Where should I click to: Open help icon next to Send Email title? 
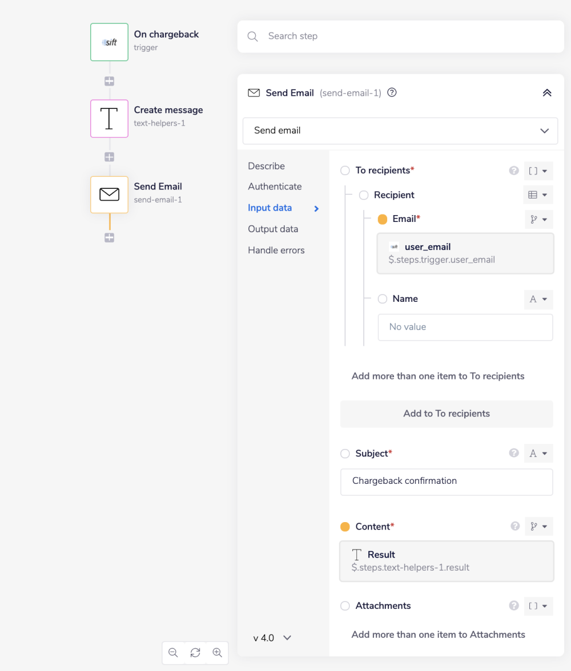[x=392, y=92]
